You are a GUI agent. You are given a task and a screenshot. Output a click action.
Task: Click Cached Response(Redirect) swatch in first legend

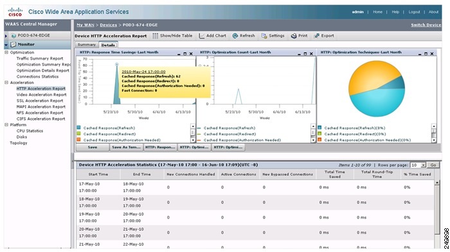[78, 133]
